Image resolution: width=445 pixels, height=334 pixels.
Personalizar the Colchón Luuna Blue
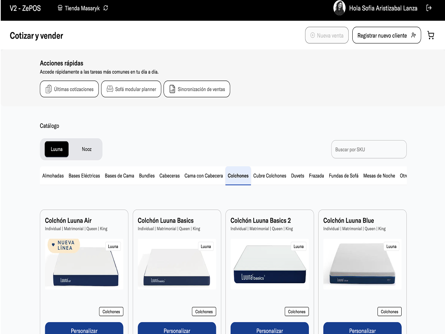pyautogui.click(x=362, y=328)
